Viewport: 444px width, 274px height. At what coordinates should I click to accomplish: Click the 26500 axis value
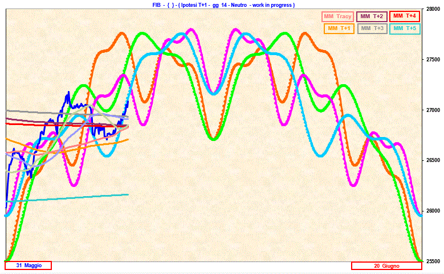[x=433, y=160]
